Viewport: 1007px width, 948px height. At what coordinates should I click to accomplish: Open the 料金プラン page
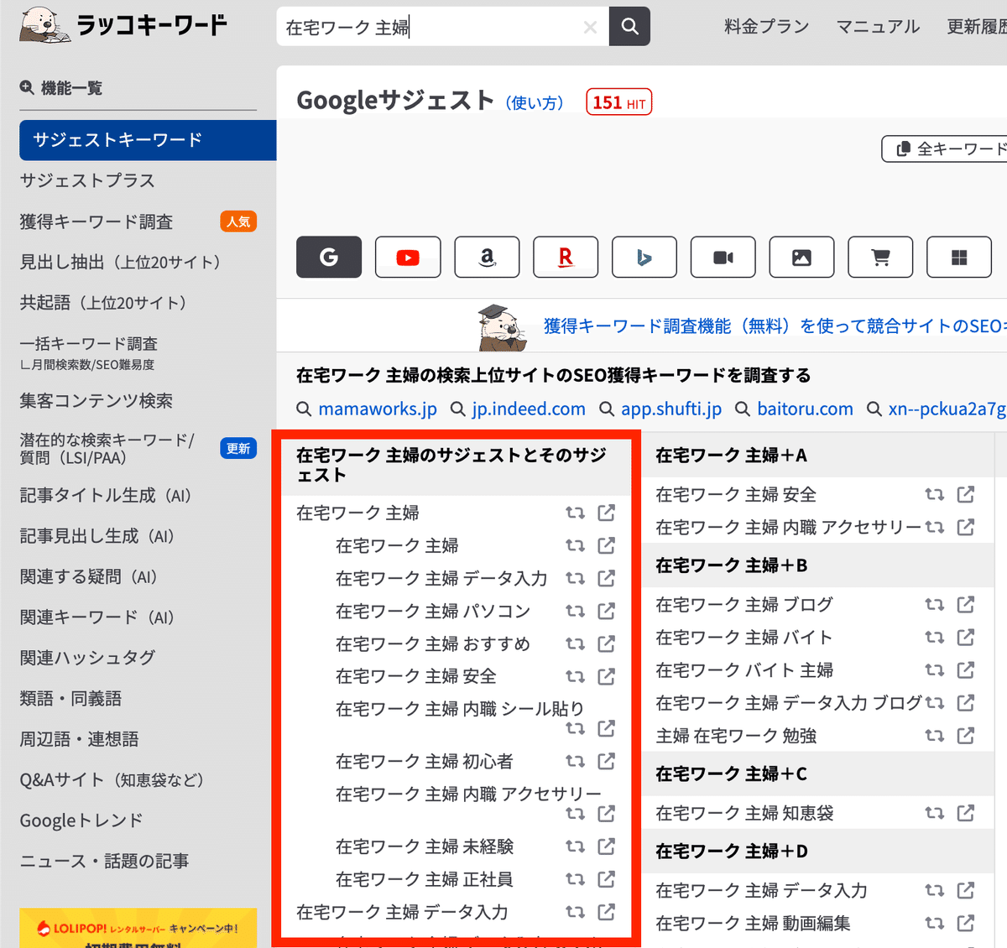pos(766,27)
